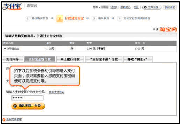The width and height of the screenshot is (181, 125).
Task: Open the 社区 link
Action: coord(136,7)
